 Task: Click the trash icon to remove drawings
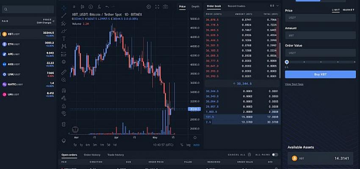tap(64, 124)
